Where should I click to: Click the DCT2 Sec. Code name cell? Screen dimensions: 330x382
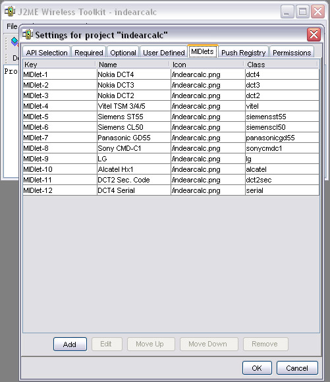pos(134,180)
